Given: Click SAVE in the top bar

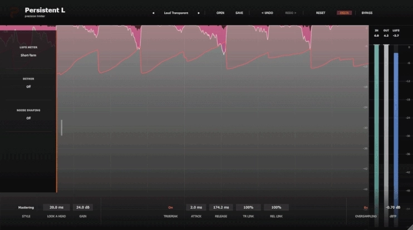Looking at the screenshot, I should tap(239, 13).
